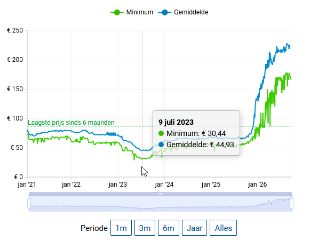Click the green Minimum legend marker
Viewport: 318px width, 248px height.
point(117,12)
